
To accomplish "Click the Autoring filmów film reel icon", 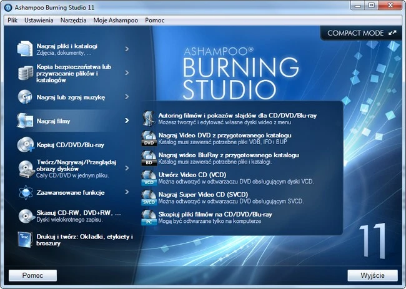I will (149, 118).
